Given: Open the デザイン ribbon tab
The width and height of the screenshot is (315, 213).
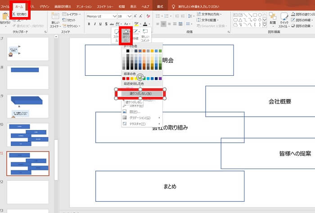Looking at the screenshot, I should coord(44,7).
